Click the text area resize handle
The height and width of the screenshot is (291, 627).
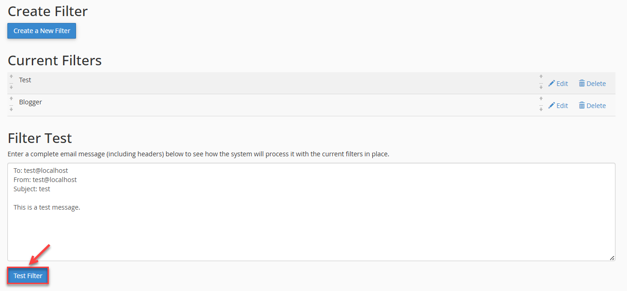click(612, 258)
